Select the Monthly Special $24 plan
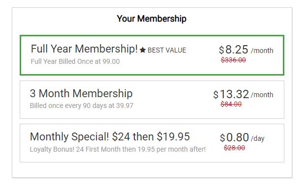Image resolution: width=306 pixels, height=187 pixels. pos(152,143)
